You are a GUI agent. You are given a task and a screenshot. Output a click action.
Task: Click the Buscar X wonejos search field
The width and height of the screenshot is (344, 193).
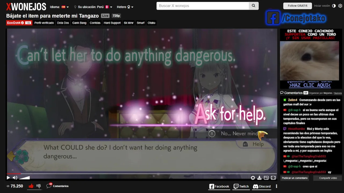(x=203, y=6)
